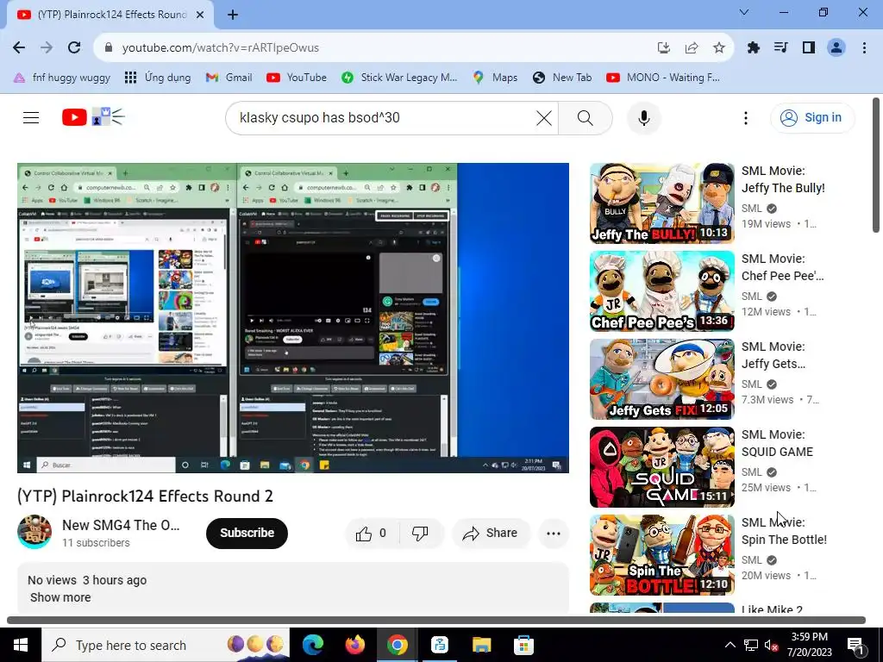Open Ứng dụng apps bookmark
This screenshot has height=662, width=883.
click(158, 77)
